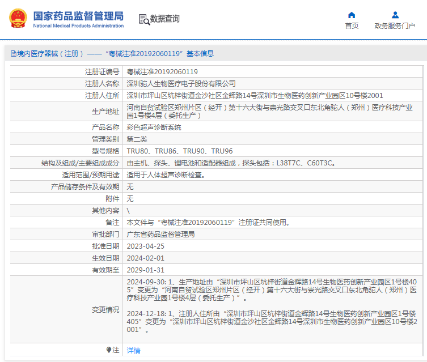The width and height of the screenshot is (427, 362).
Task: Click effective date 2024-02-01
Action: 145,258
